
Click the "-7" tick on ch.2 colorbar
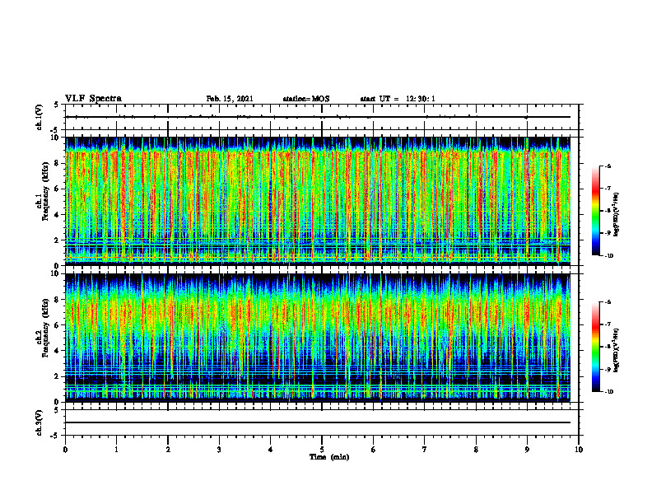[x=608, y=324]
